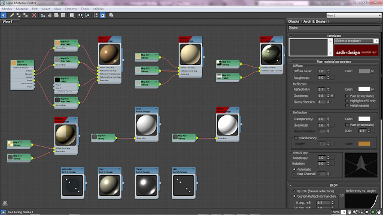This screenshot has width=383, height=215.
Task: Click the orange Translucency color swatch
Action: tap(364, 144)
